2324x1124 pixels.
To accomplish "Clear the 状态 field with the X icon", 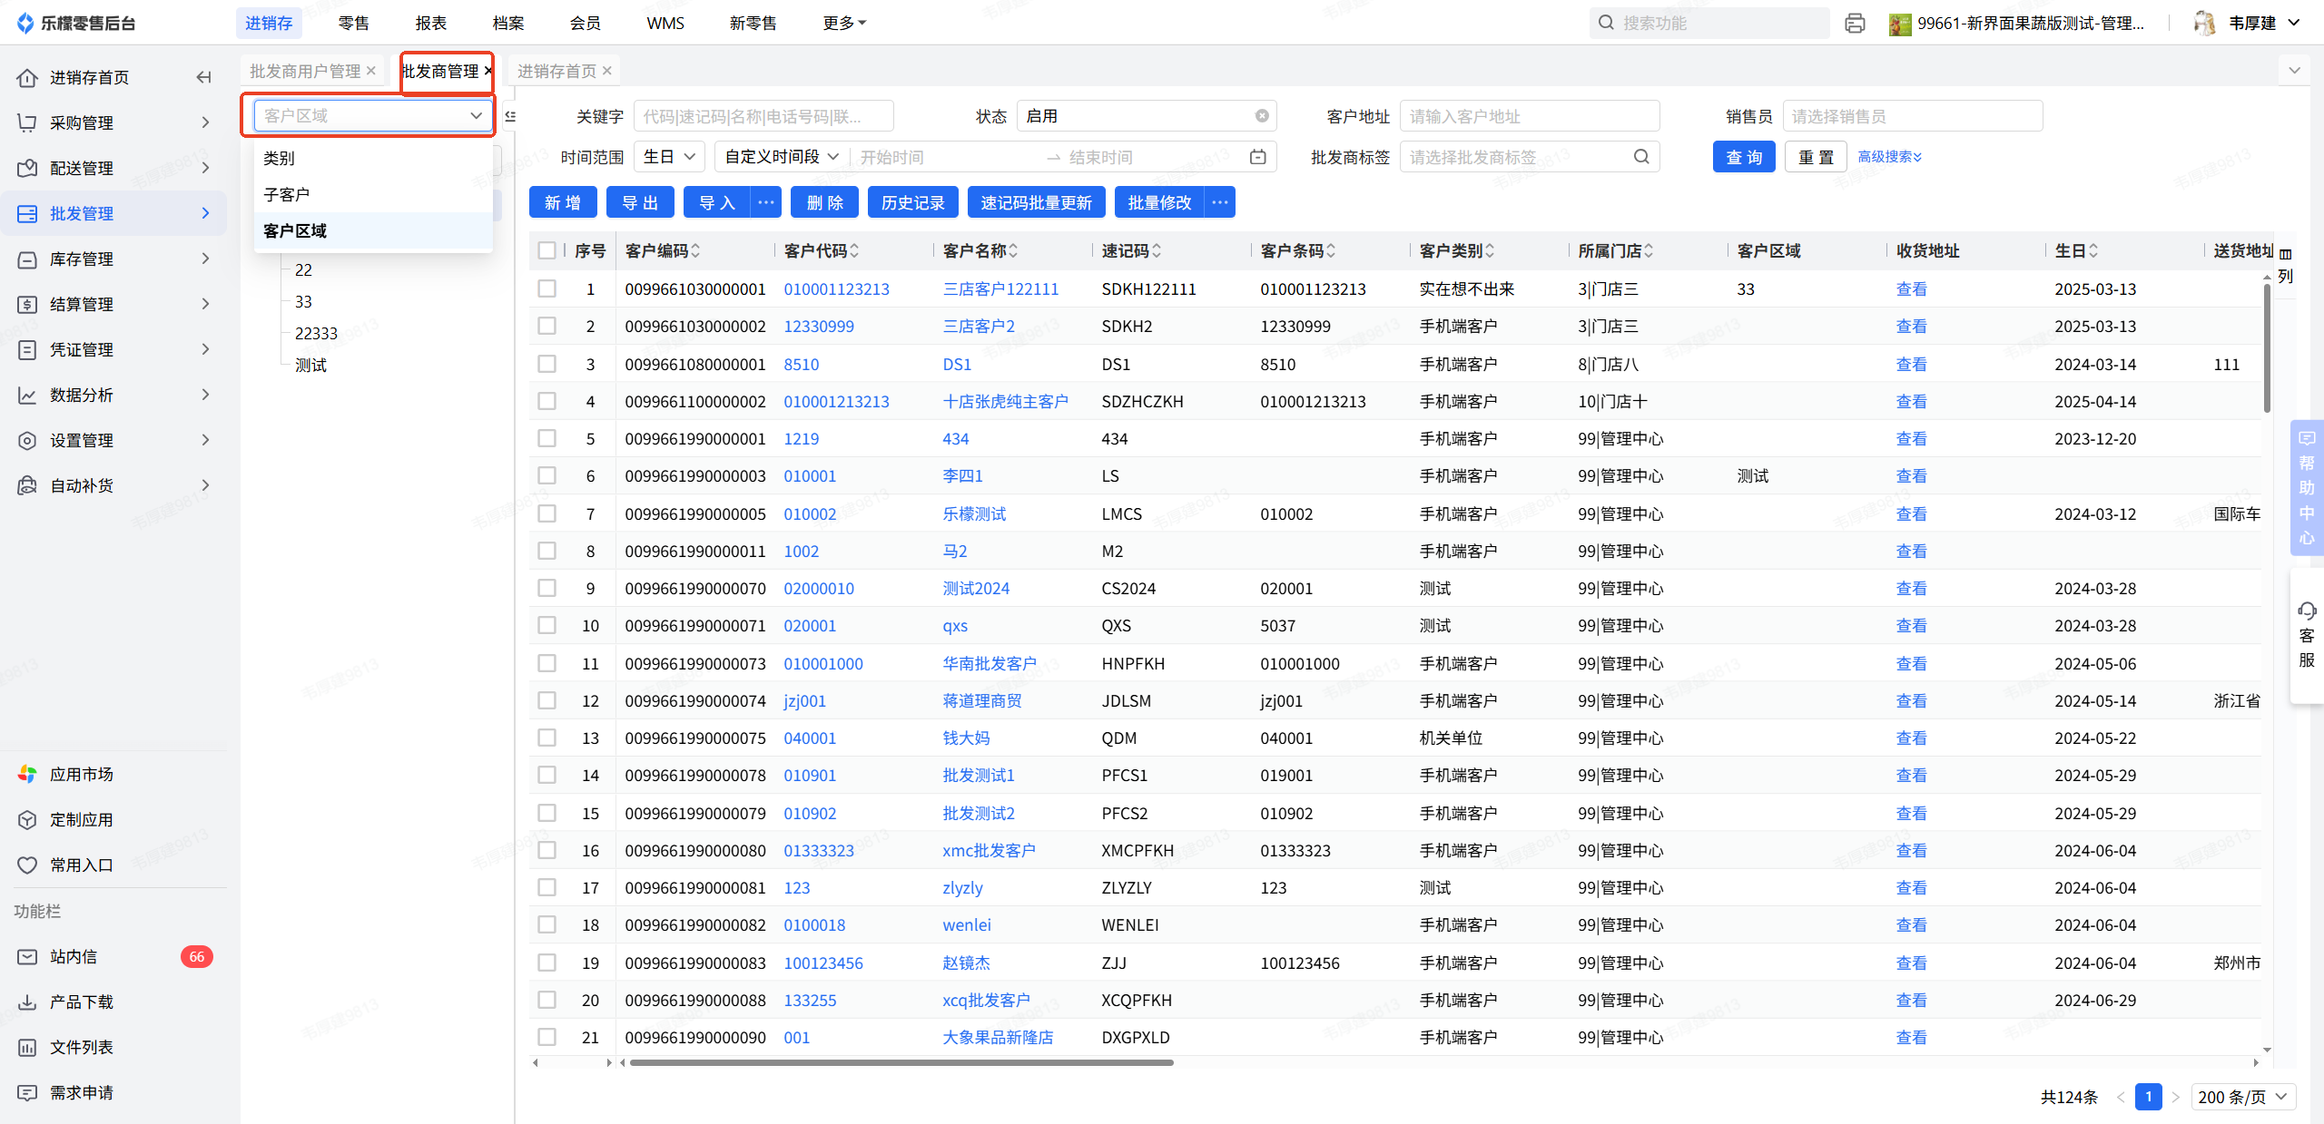I will click(x=1262, y=116).
